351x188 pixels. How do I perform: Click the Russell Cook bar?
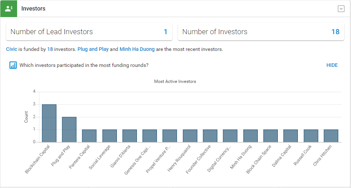coord(311,136)
